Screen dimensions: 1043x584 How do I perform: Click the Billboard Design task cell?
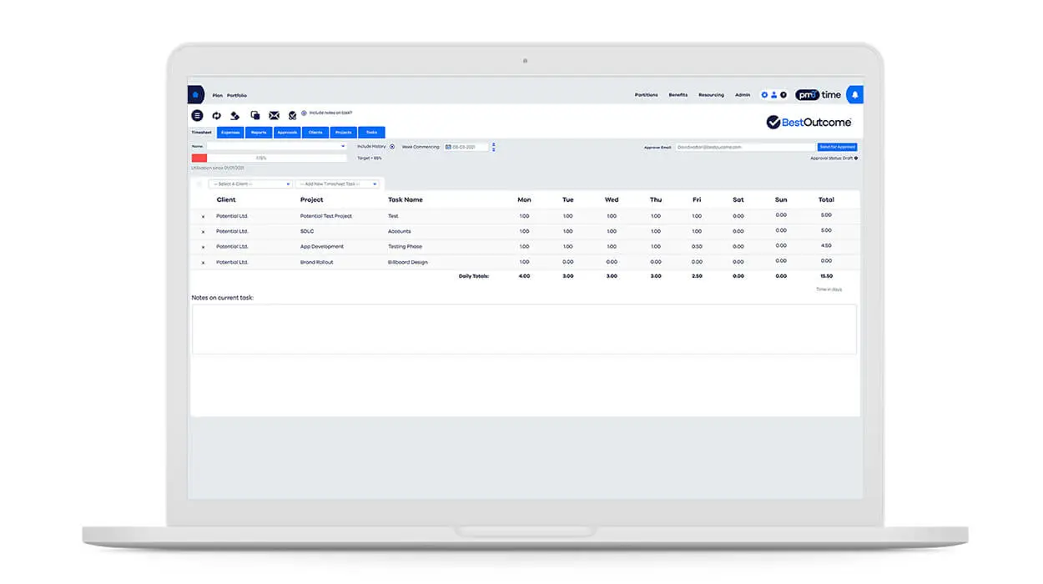pyautogui.click(x=407, y=263)
